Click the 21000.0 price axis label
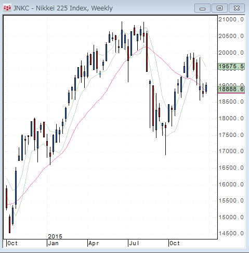The width and height of the screenshot is (249, 253). [x=231, y=19]
